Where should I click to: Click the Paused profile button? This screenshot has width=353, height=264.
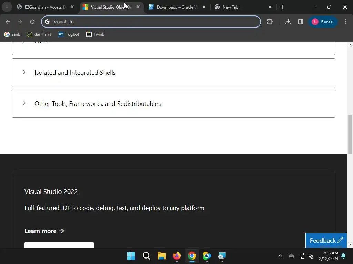pyautogui.click(x=323, y=22)
